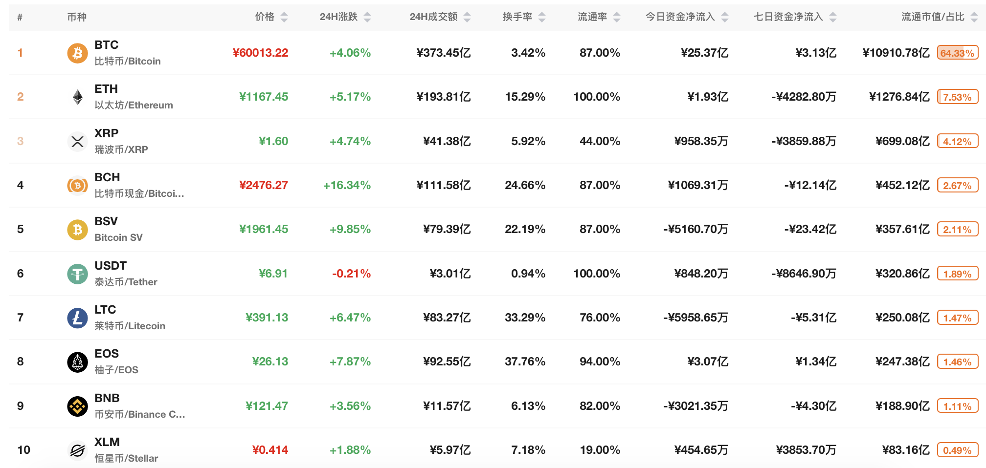This screenshot has height=468, width=986.
Task: Click the 64.33% market share bar
Action: coord(958,53)
